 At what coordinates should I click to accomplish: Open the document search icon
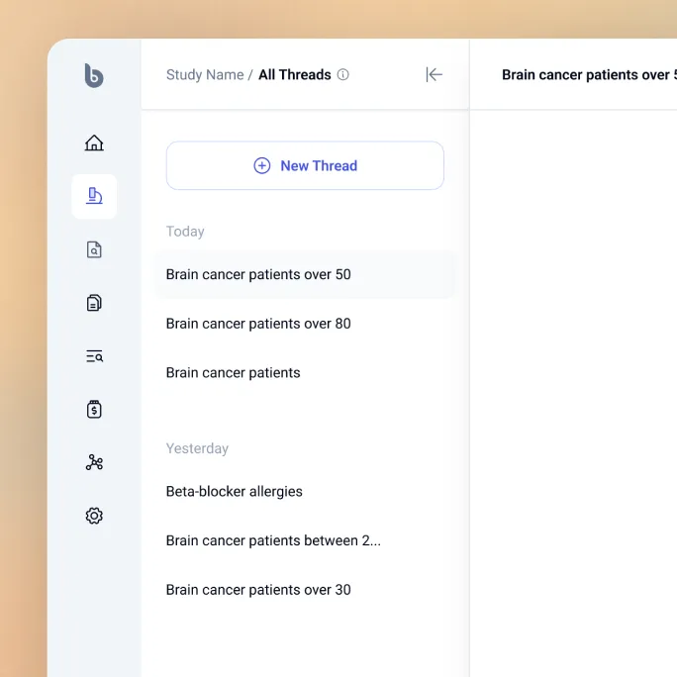(94, 249)
